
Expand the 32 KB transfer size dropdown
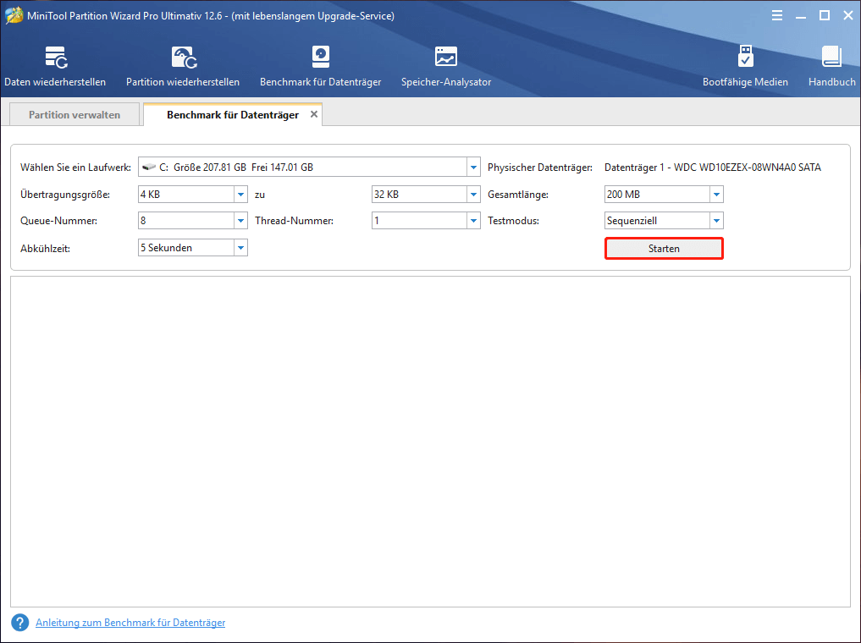[x=473, y=195]
